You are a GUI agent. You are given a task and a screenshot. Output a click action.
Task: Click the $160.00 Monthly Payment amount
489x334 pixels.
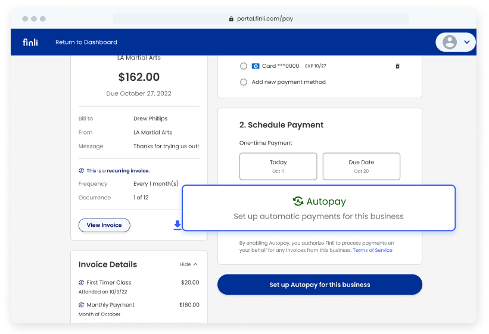tap(189, 305)
